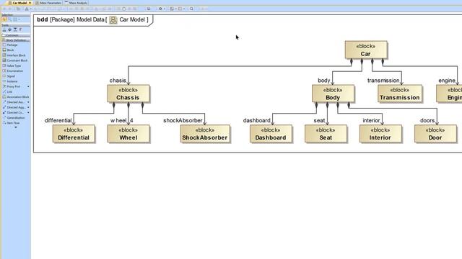This screenshot has height=259, width=462.
Task: Click the 'differential' role label
Action: coord(58,120)
